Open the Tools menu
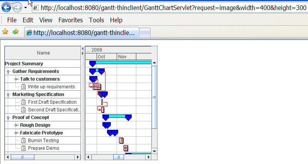 [x=96, y=20]
